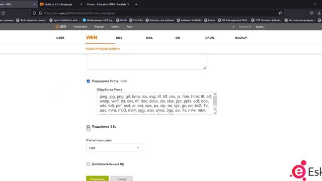Open the YouTube bookmark
The height and width of the screenshot is (181, 322).
136,20
